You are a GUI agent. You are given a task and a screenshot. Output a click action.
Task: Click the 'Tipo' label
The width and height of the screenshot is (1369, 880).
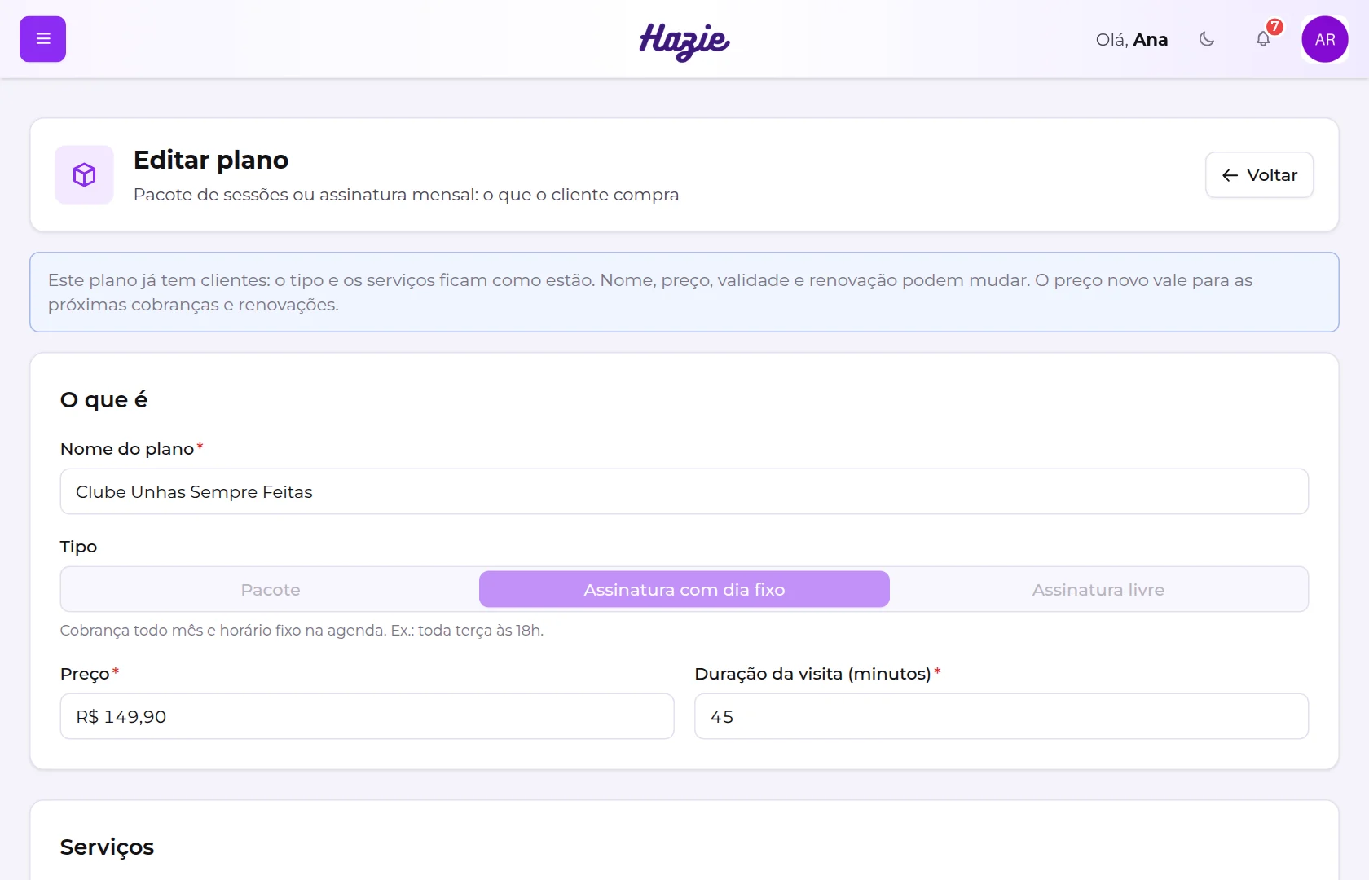78,547
